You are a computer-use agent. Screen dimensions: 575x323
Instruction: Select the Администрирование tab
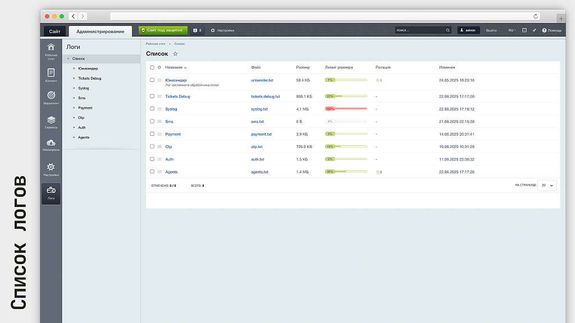[x=100, y=31]
